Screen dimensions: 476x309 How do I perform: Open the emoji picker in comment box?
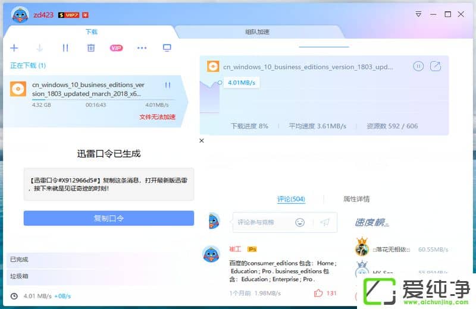tap(300, 222)
